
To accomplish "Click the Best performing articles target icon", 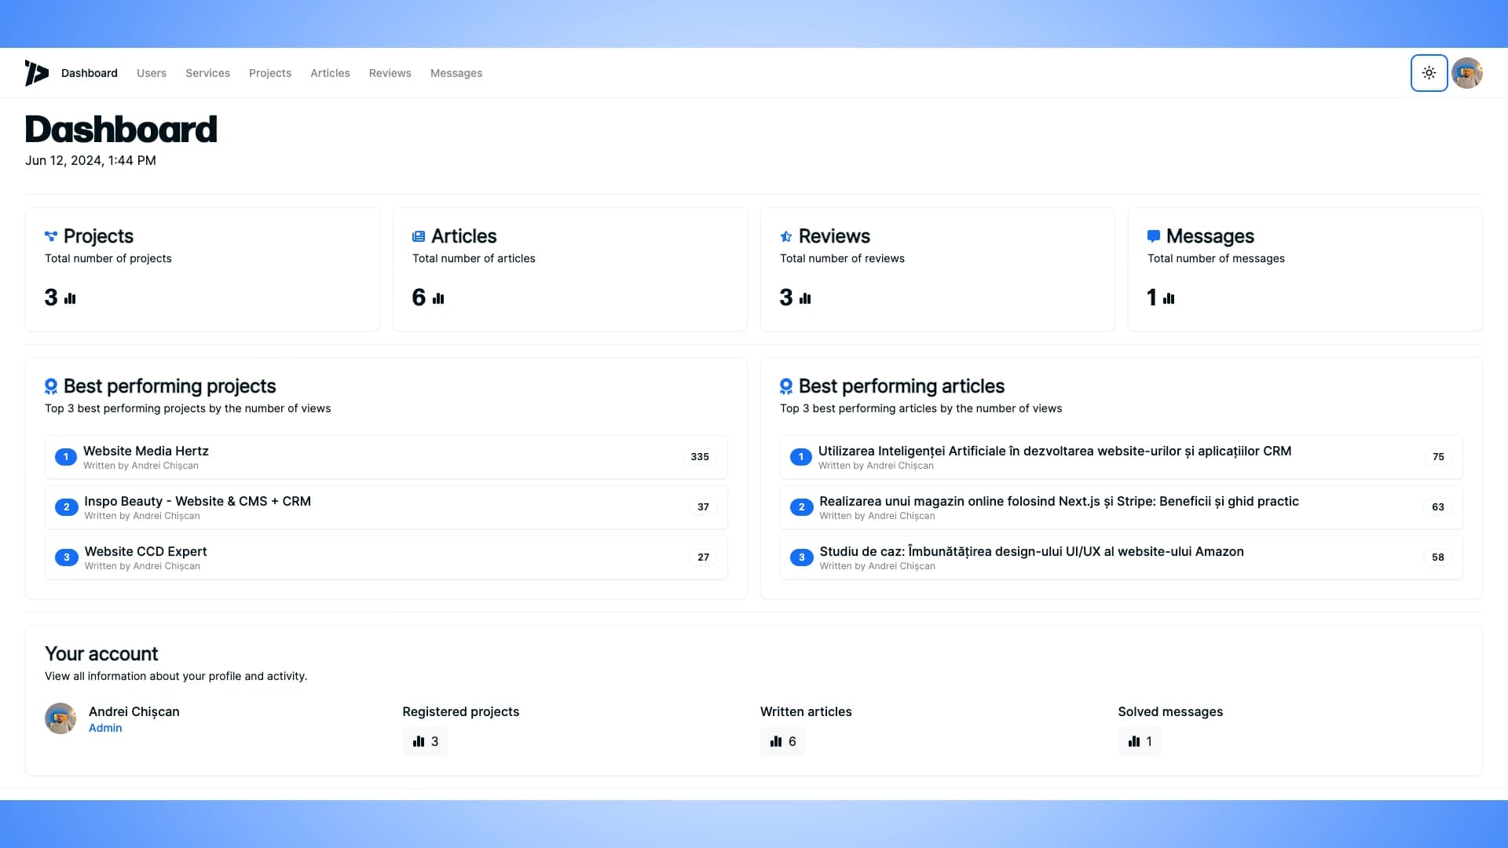I will coord(785,386).
